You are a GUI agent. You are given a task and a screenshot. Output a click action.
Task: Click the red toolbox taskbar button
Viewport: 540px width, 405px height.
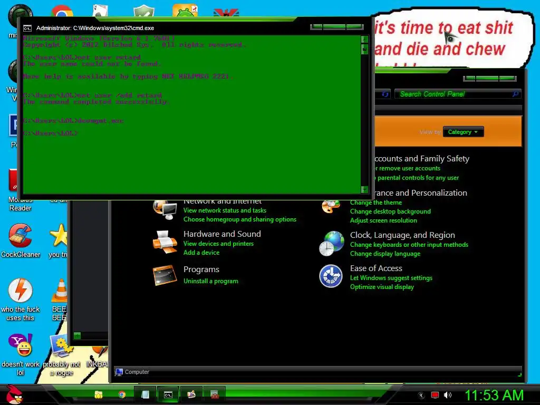click(x=215, y=394)
